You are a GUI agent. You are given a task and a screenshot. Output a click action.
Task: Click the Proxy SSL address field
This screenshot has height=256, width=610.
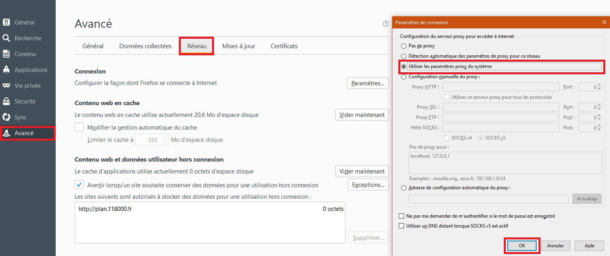(501, 107)
